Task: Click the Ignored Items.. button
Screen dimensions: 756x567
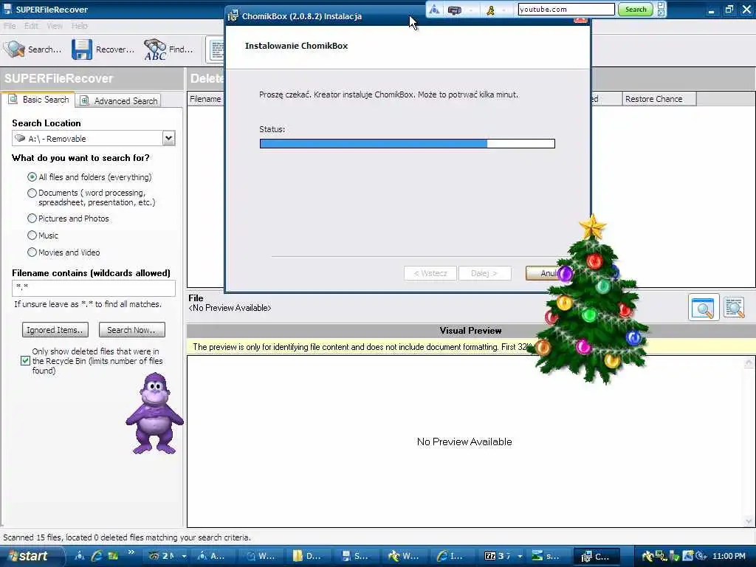Action: click(x=55, y=330)
